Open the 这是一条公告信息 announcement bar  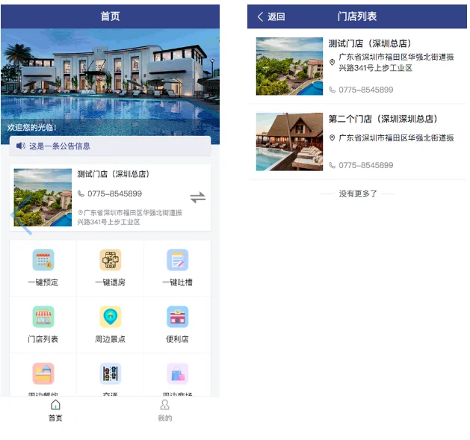[110, 146]
